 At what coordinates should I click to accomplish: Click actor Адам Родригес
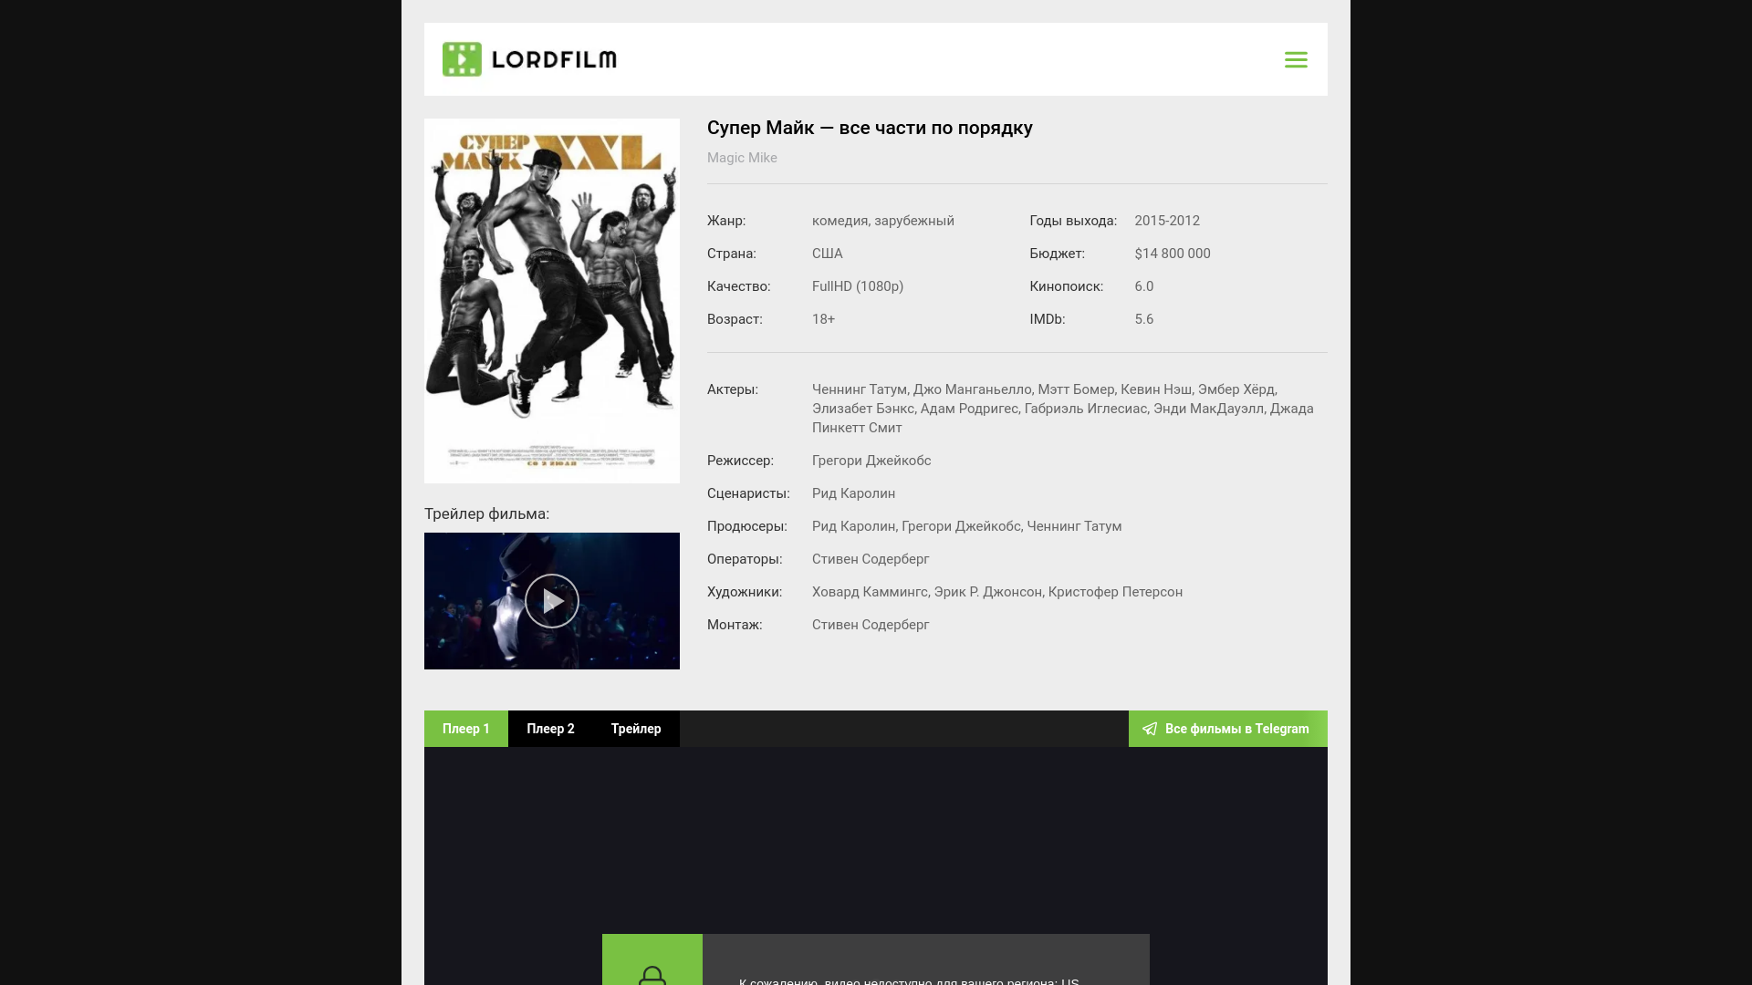click(969, 409)
